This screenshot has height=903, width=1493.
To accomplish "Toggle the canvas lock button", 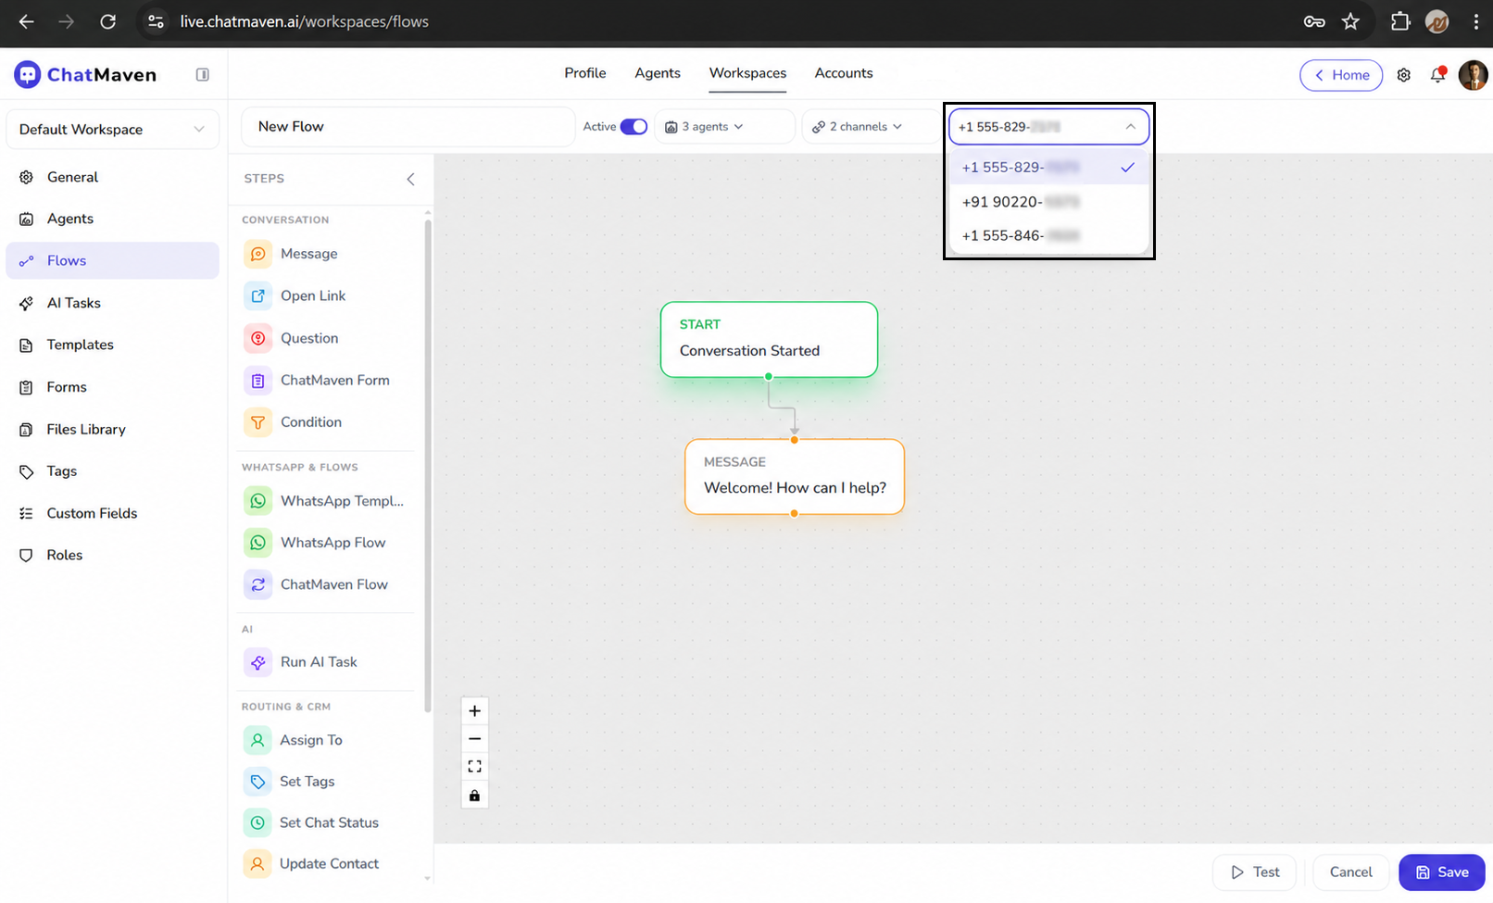I will click(x=474, y=796).
